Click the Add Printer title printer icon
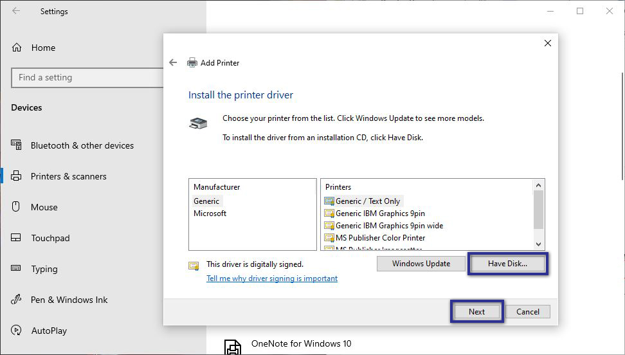625x355 pixels. tap(192, 62)
